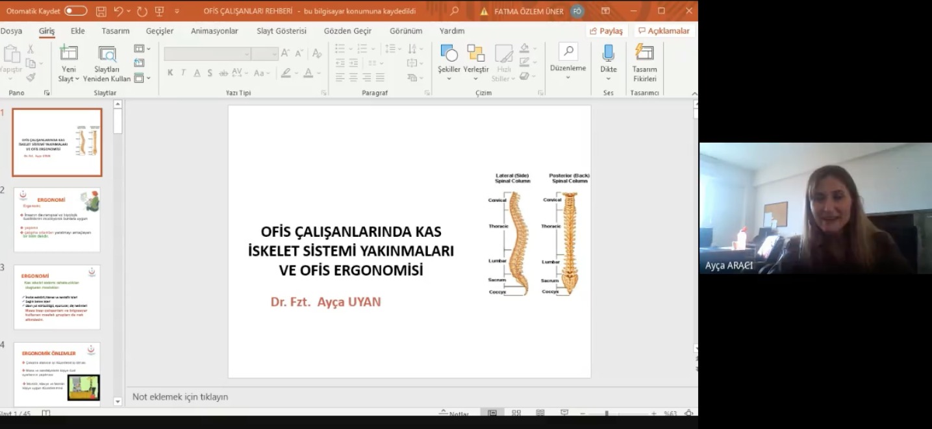The image size is (932, 429).
Task: Switch to Reading view in status bar
Action: click(x=540, y=413)
